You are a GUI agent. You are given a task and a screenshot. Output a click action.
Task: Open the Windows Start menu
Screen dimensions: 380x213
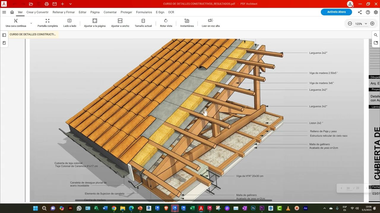36,208
